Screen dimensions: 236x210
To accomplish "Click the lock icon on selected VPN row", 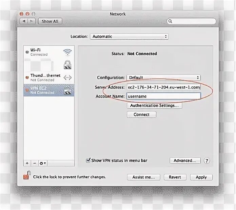I will [x=67, y=90].
